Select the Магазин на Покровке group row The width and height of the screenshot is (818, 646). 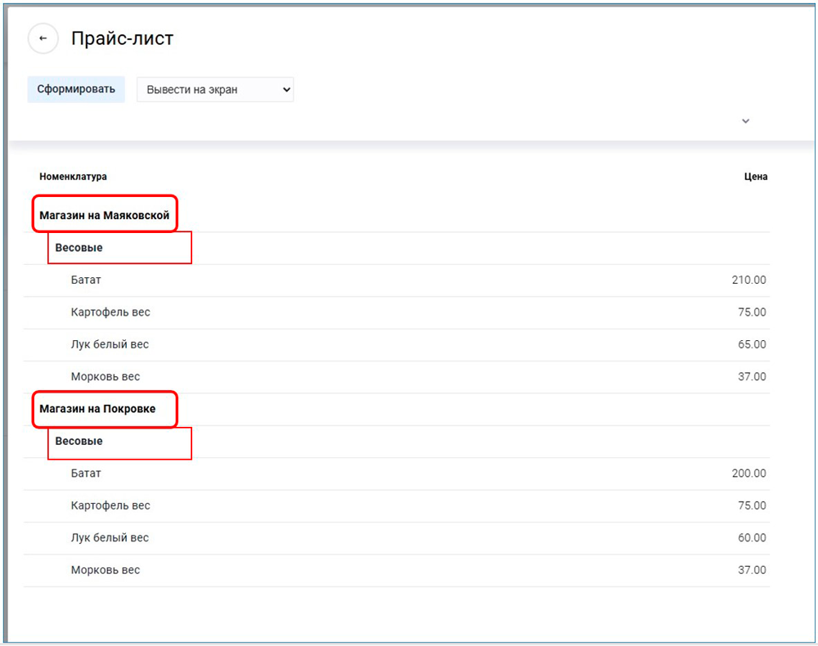click(97, 409)
